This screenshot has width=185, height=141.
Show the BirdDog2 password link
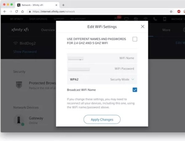25,51
